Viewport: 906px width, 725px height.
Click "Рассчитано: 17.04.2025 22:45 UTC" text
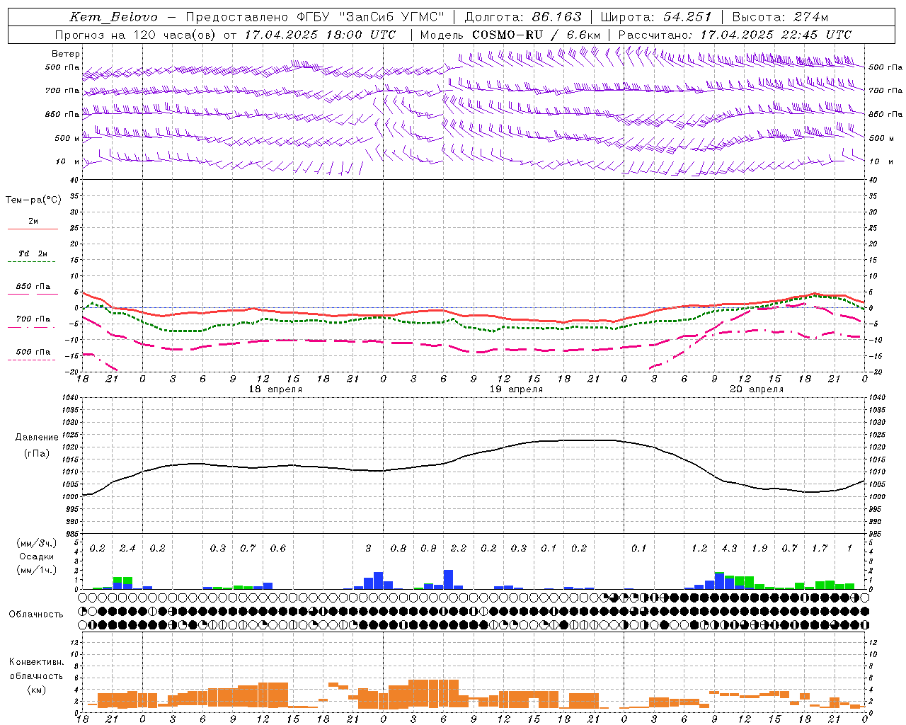click(735, 35)
